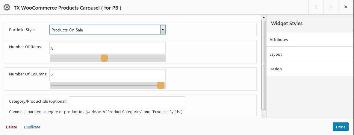
Task: Click the Duplicate link
Action: tap(32, 127)
